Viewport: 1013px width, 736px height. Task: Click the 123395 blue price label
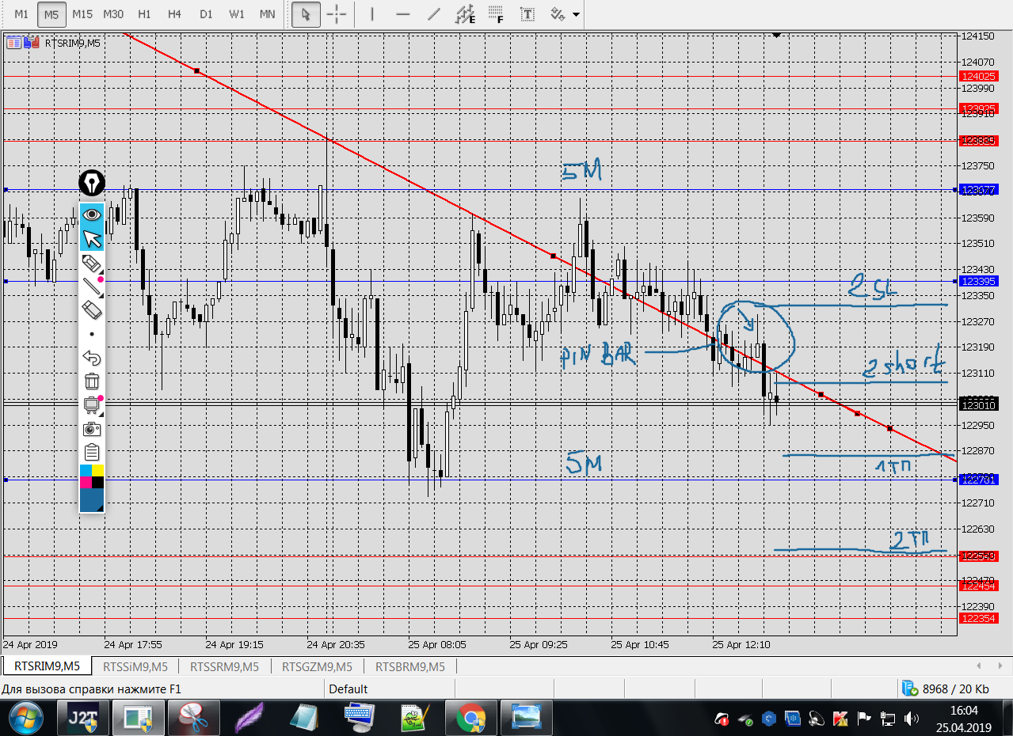[977, 281]
